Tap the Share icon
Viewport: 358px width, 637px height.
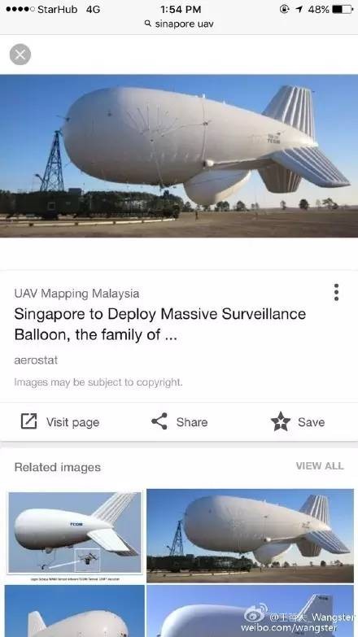(x=159, y=421)
